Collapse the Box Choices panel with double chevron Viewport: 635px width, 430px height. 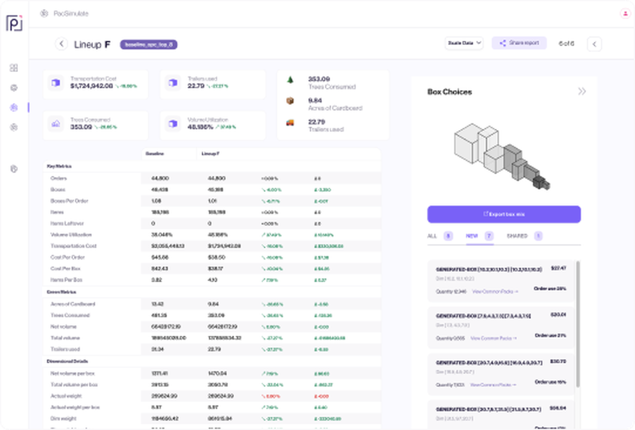[582, 92]
